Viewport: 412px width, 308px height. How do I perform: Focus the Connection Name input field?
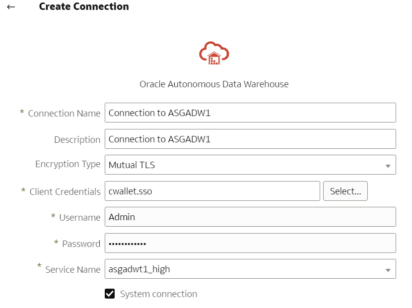(250, 113)
